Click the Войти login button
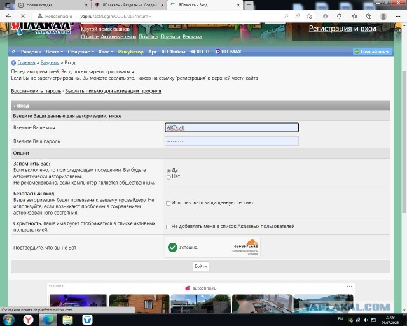The image size is (407, 326). point(201,266)
